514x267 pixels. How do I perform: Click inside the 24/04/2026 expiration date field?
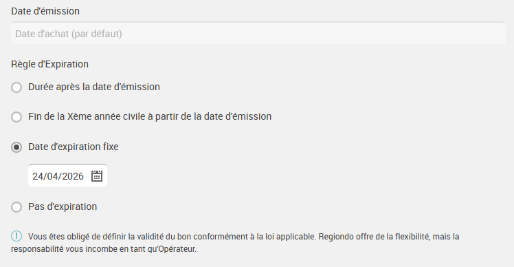[x=67, y=175]
